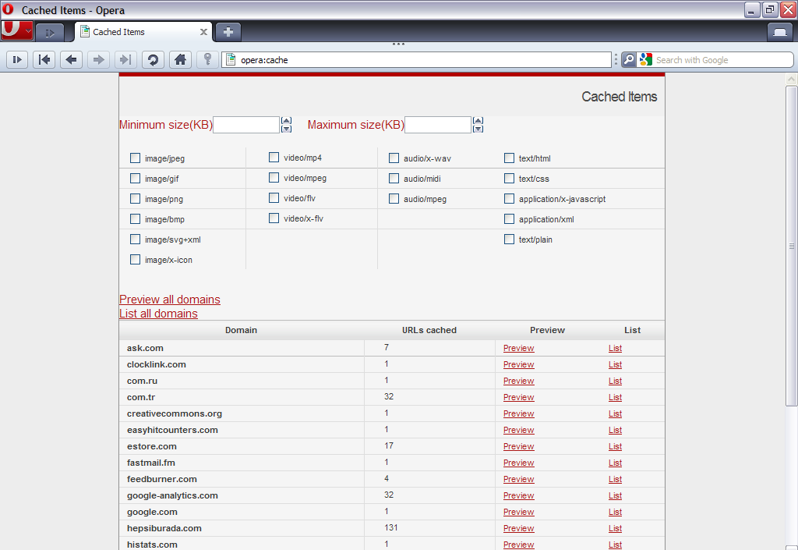The width and height of the screenshot is (798, 550).
Task: Click the Minimum size input box
Action: [245, 125]
